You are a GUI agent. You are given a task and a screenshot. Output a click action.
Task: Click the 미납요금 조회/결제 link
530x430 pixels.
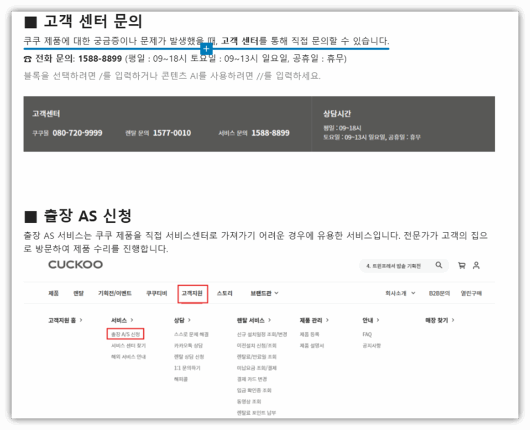pyautogui.click(x=257, y=368)
